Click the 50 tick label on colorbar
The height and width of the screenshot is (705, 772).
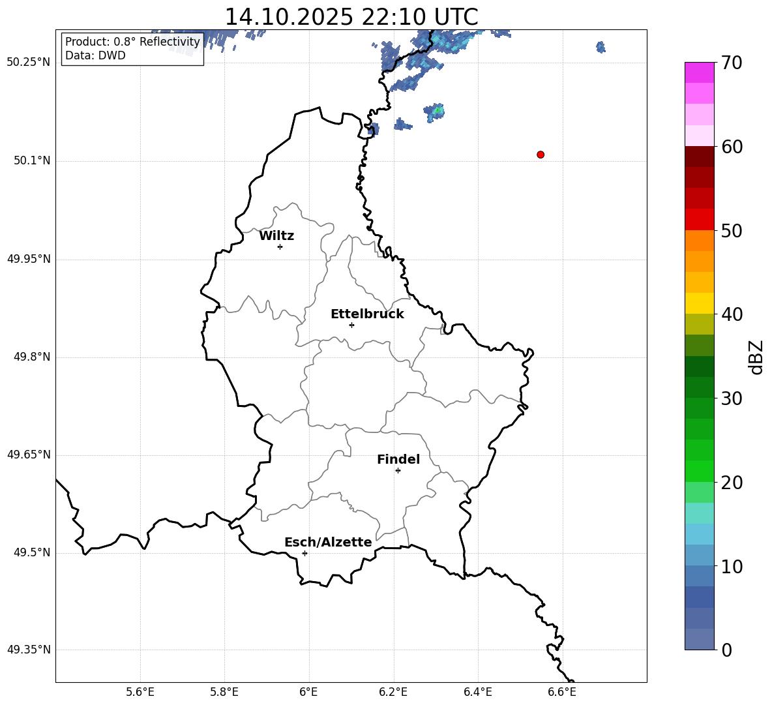coord(732,230)
